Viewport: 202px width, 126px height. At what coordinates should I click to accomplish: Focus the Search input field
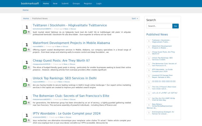coord(159,26)
